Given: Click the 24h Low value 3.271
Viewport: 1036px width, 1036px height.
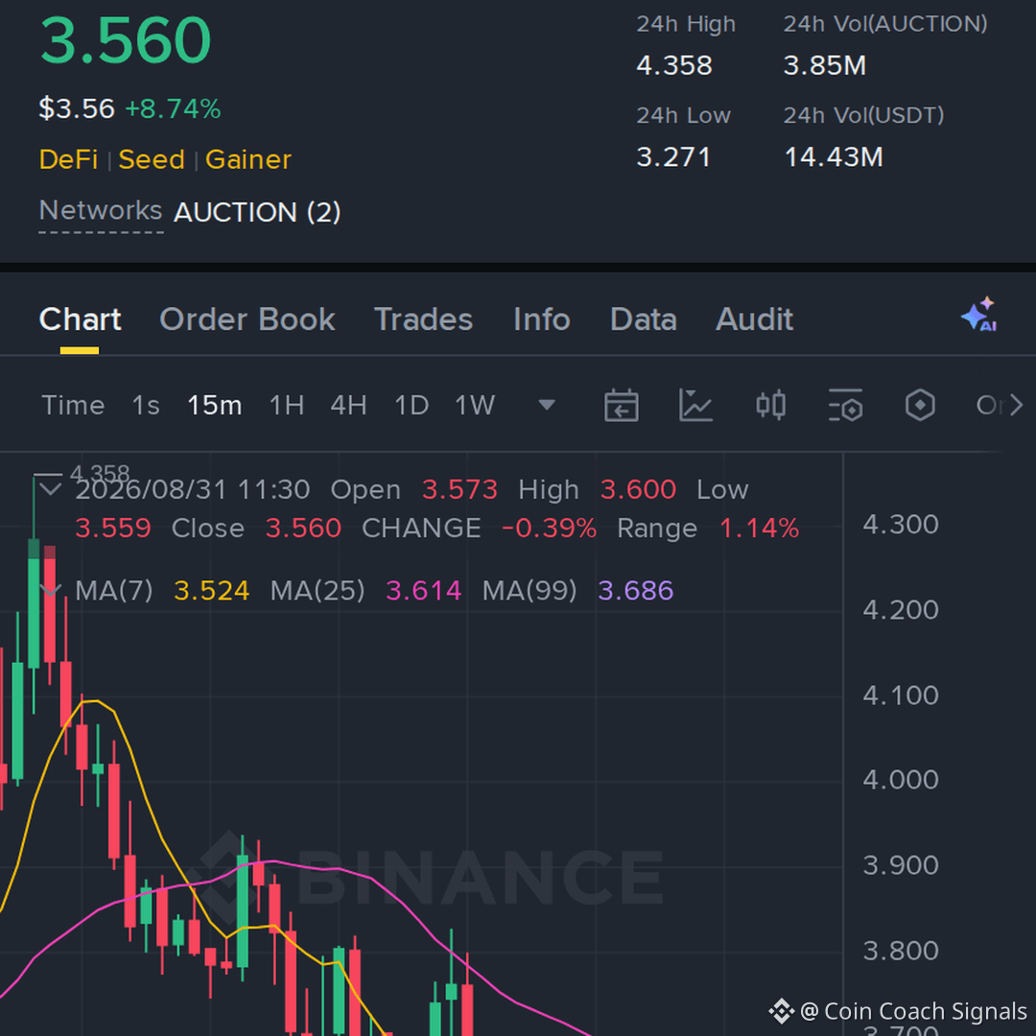Looking at the screenshot, I should click(x=673, y=157).
